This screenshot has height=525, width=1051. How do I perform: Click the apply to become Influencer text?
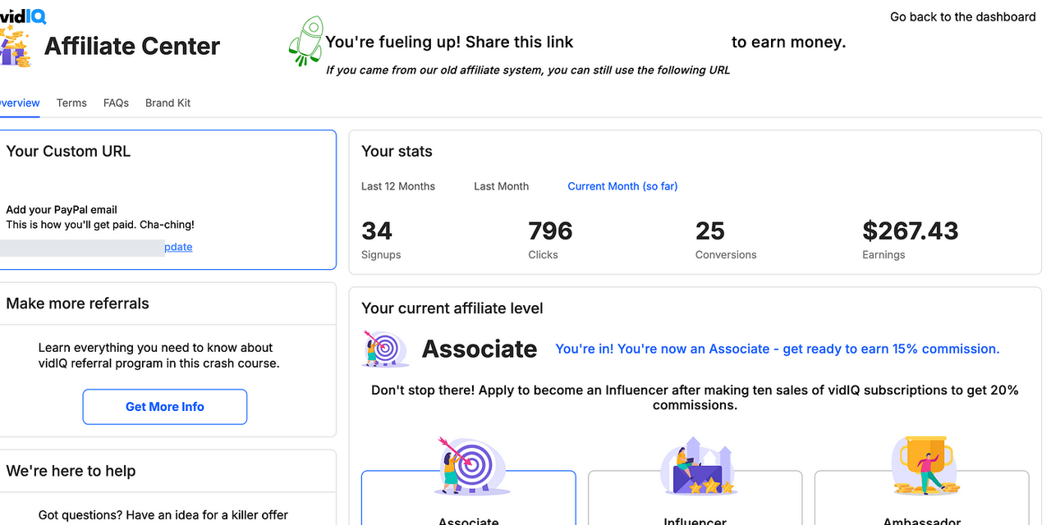click(695, 398)
